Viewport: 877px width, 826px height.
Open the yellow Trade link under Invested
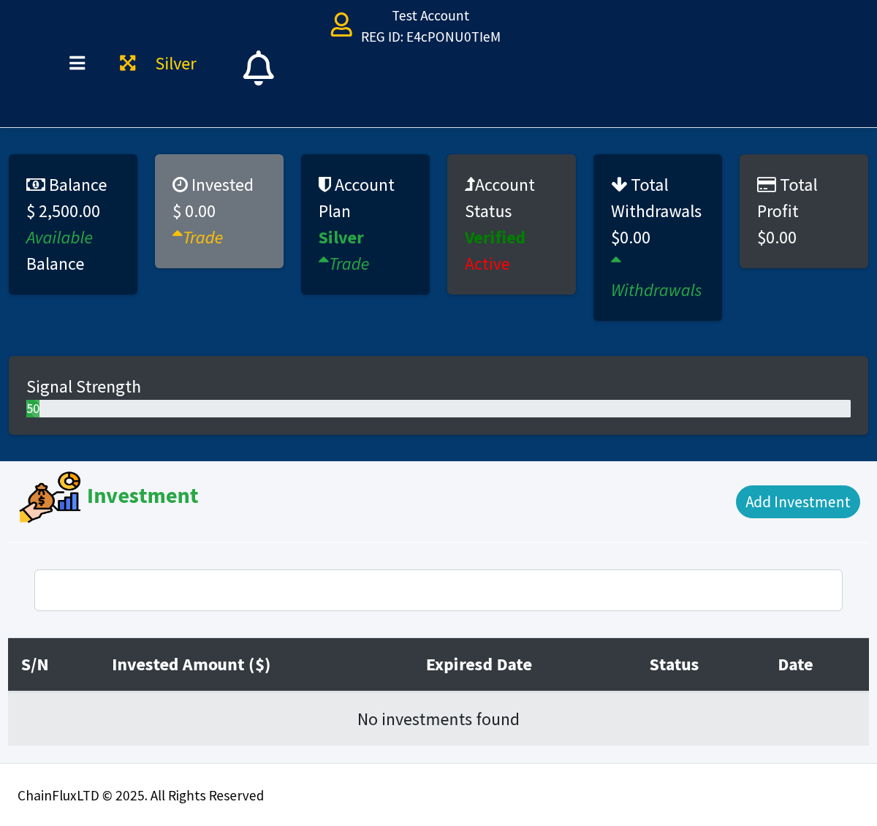(x=203, y=238)
